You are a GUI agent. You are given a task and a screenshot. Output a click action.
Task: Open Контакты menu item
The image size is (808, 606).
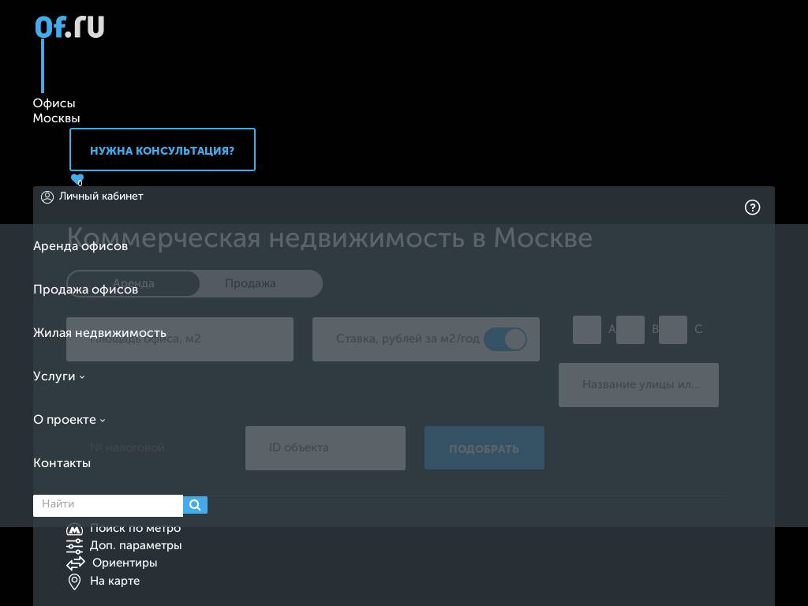[x=62, y=463]
